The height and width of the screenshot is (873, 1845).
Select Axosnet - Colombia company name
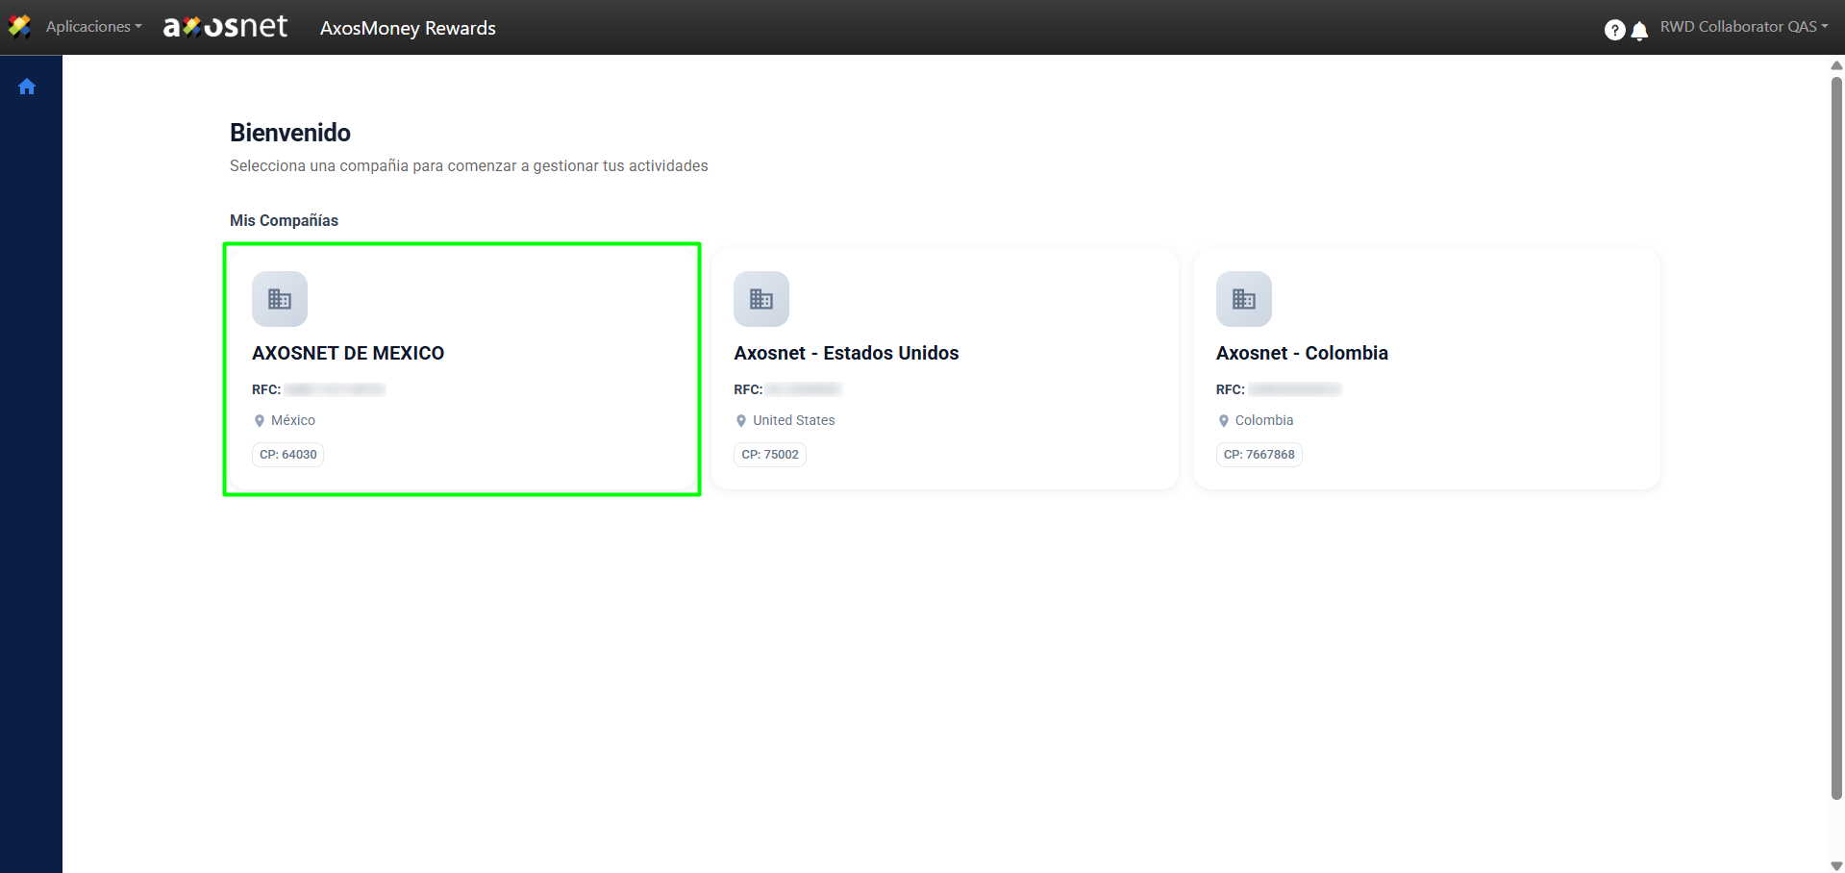tap(1302, 353)
